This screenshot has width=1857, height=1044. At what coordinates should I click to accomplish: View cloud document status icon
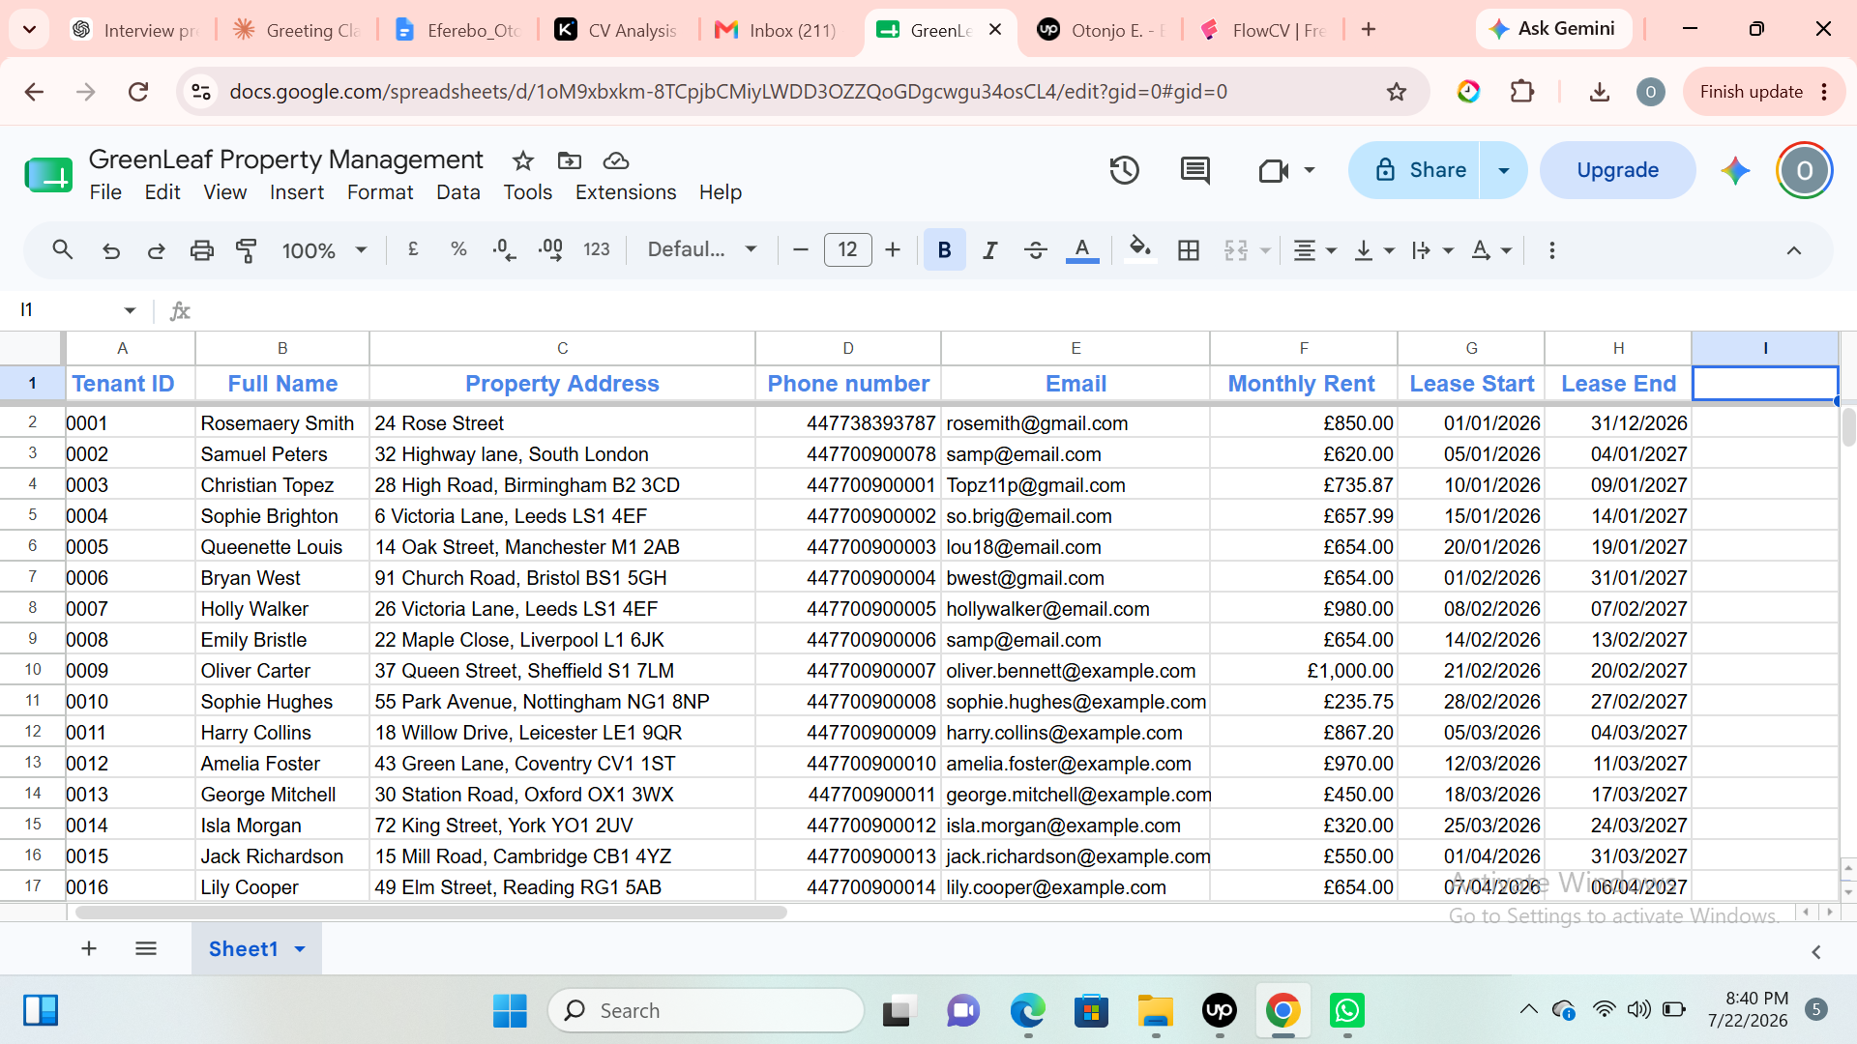tap(616, 160)
